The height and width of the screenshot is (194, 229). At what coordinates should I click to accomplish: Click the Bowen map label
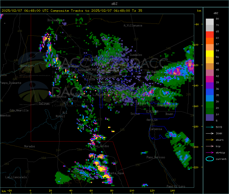click(x=169, y=114)
